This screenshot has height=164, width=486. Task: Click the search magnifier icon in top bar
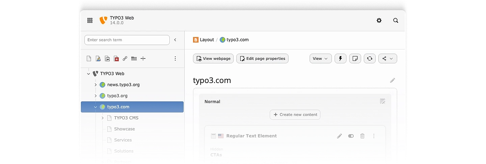396,20
